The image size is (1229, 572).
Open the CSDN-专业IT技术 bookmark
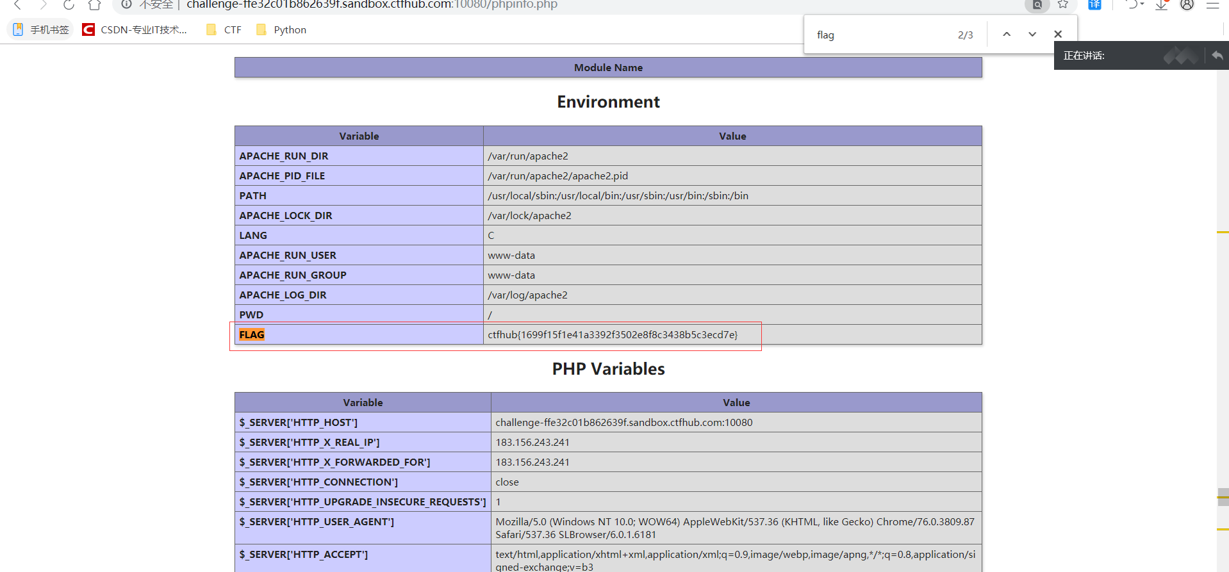click(x=135, y=29)
